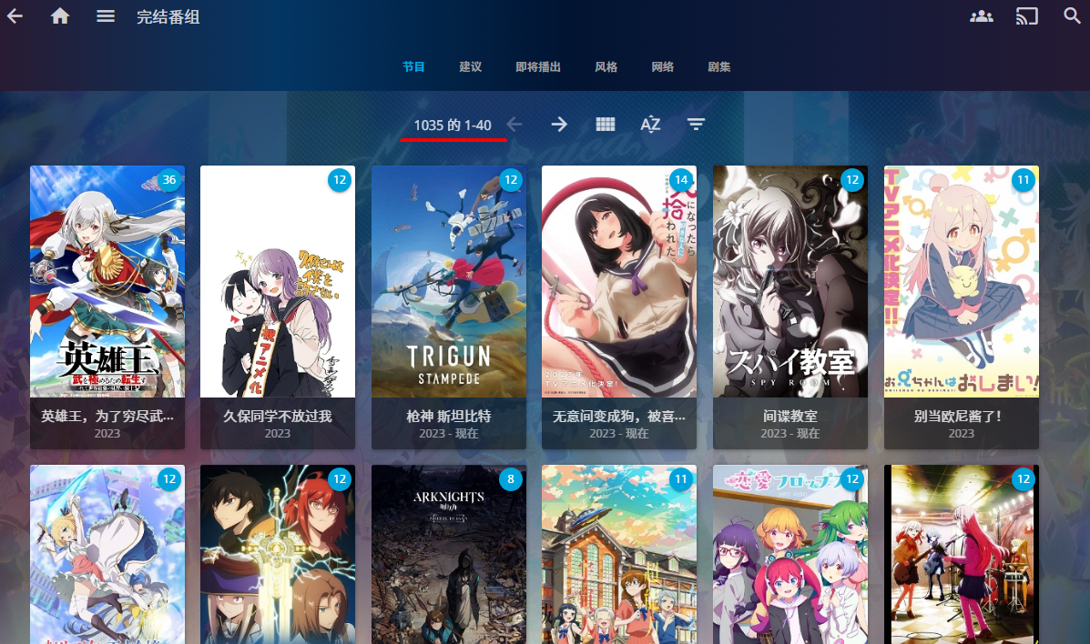
Task: Open the 网络 tab
Action: coord(663,66)
